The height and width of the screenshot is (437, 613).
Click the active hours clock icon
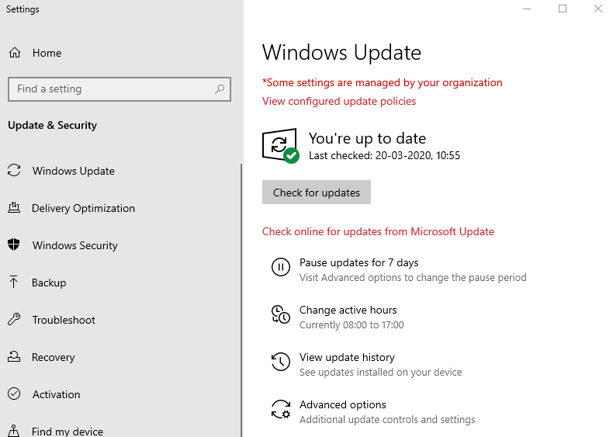click(x=281, y=314)
